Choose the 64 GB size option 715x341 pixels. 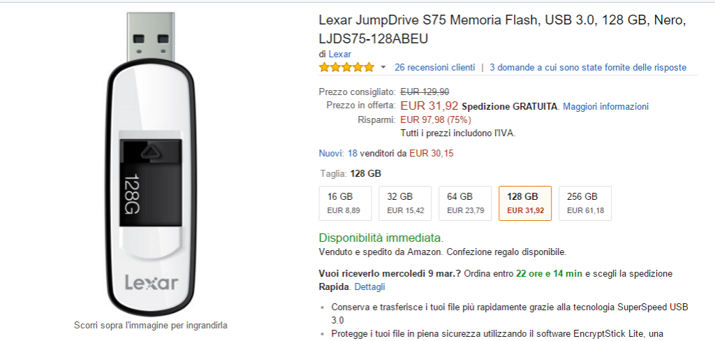coord(465,203)
